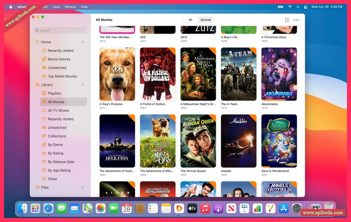Click the Top Rated Movies star icon

[44, 76]
